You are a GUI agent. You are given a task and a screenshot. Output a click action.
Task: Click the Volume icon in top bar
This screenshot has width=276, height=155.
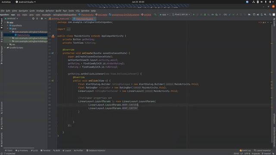[x=262, y=2]
